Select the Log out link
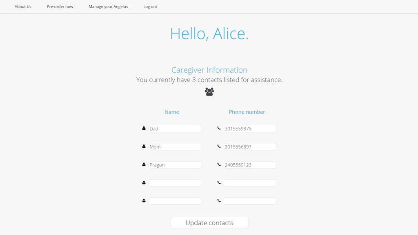 pyautogui.click(x=150, y=7)
